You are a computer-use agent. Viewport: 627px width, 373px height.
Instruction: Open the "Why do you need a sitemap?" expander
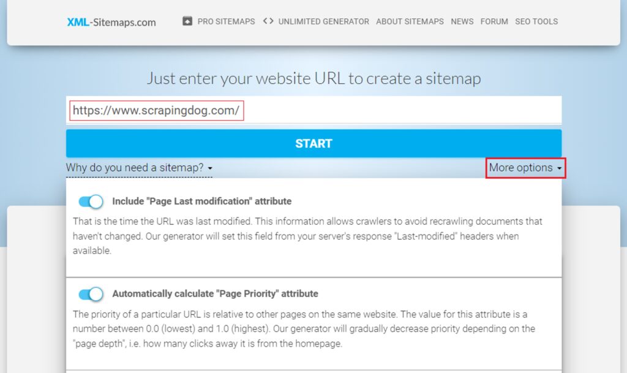[x=139, y=167]
